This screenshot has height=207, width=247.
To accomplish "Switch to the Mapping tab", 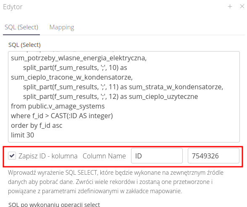I will pyautogui.click(x=62, y=27).
